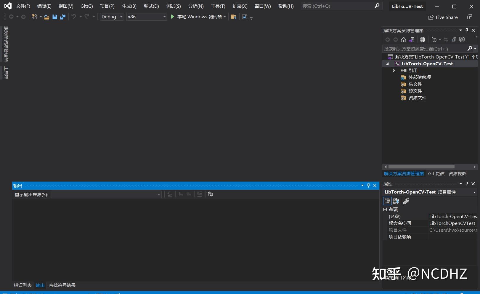This screenshot has width=480, height=294.
Task: Select the Properties categorized view icon
Action: click(387, 201)
